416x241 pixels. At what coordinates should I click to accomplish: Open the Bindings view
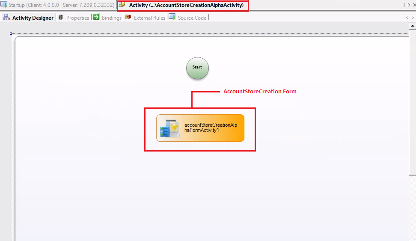pyautogui.click(x=111, y=18)
